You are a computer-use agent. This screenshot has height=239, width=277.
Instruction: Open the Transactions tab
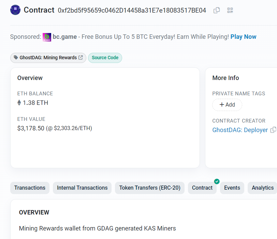coord(30,188)
